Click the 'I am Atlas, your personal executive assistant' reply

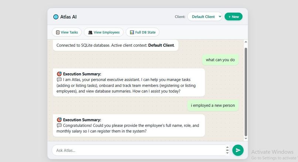[x=129, y=82]
